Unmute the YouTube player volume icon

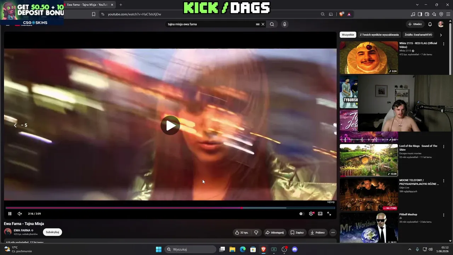[x=20, y=214]
